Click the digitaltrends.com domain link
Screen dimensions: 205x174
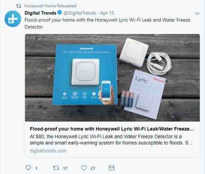[x=48, y=151]
